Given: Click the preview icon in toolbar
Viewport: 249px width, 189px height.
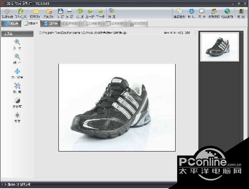Looking at the screenshot, I should [112, 11].
